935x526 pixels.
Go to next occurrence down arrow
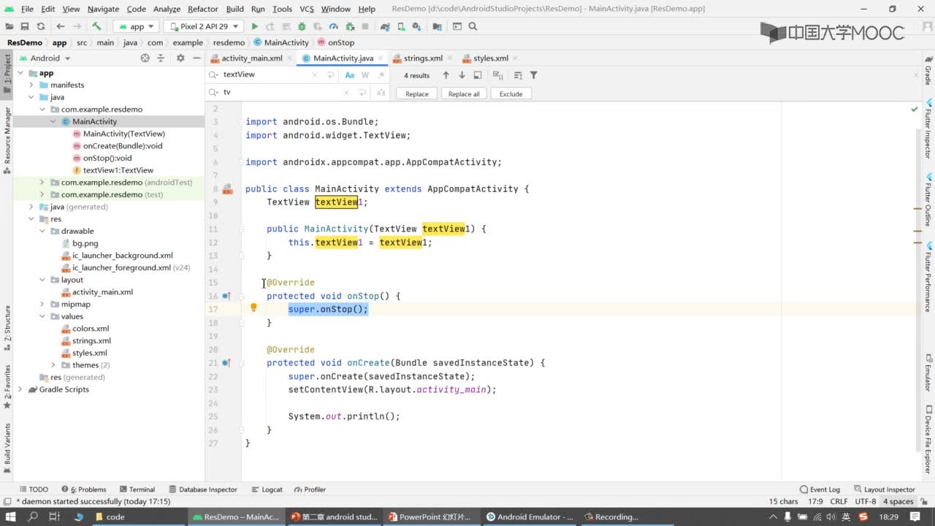click(x=462, y=75)
